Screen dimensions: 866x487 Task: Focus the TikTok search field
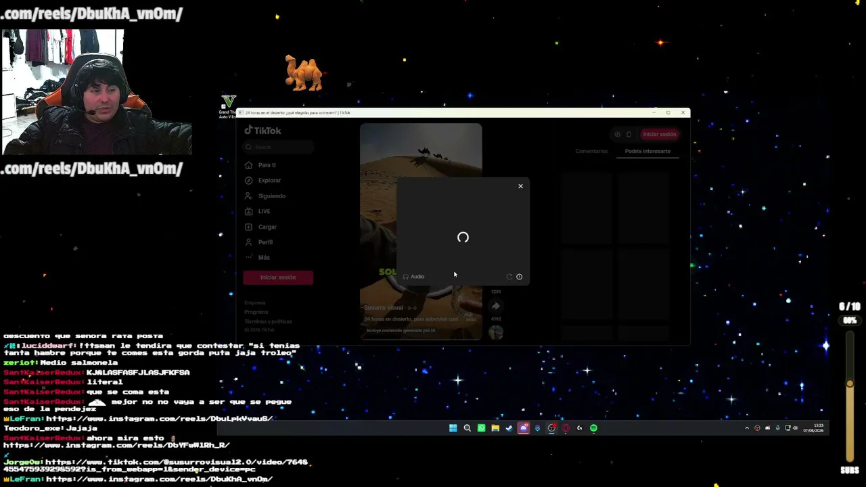[279, 147]
